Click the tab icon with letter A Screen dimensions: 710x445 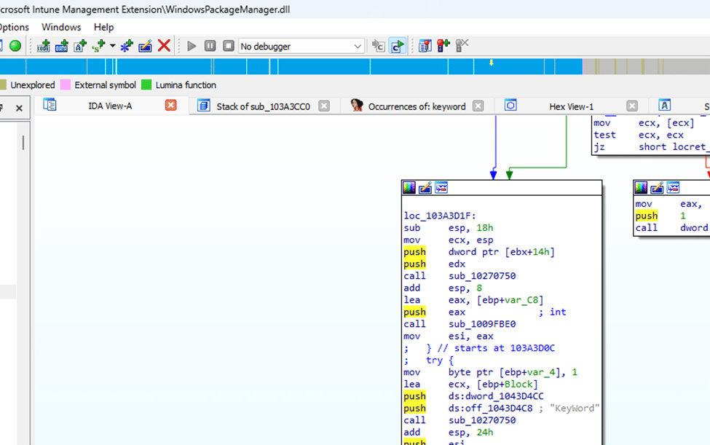click(x=664, y=105)
